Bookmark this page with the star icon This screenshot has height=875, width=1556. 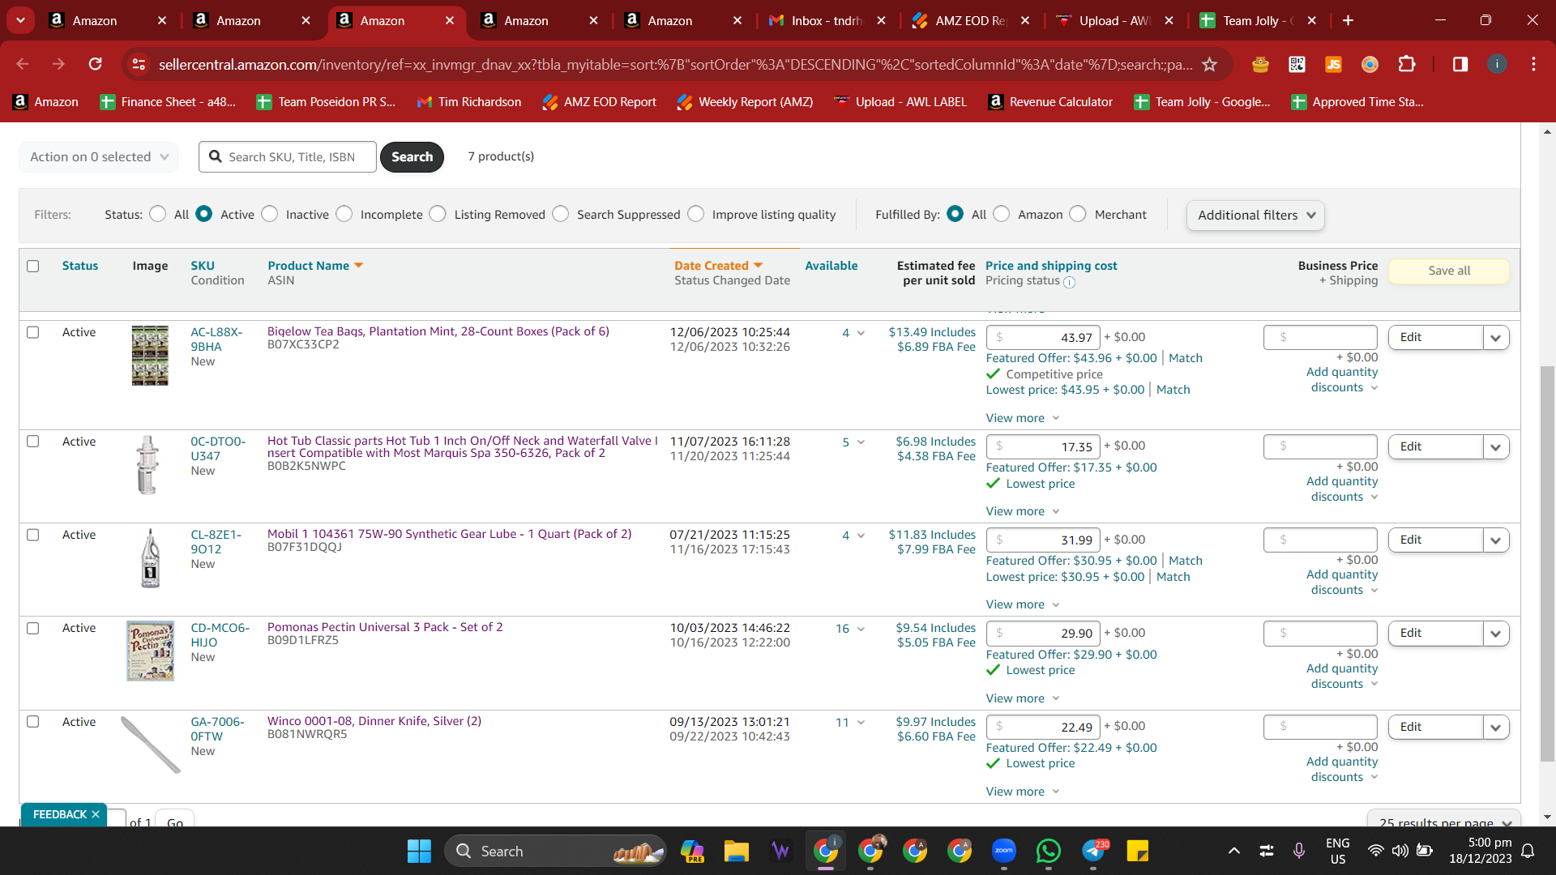1209,64
